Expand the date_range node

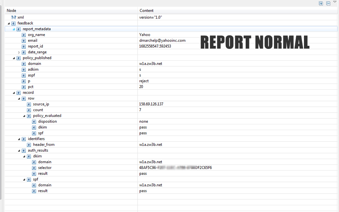pyautogui.click(x=19, y=52)
